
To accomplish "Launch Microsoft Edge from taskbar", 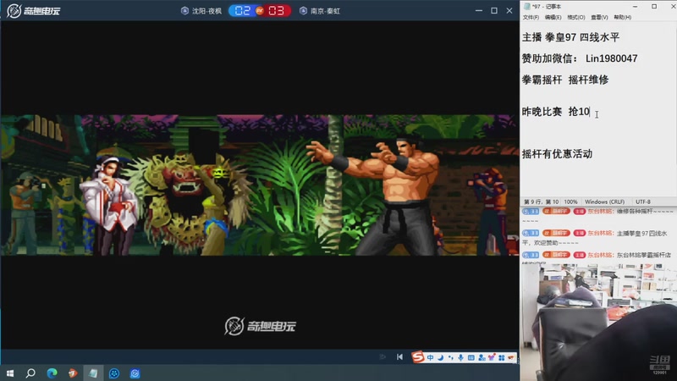I will pos(52,373).
